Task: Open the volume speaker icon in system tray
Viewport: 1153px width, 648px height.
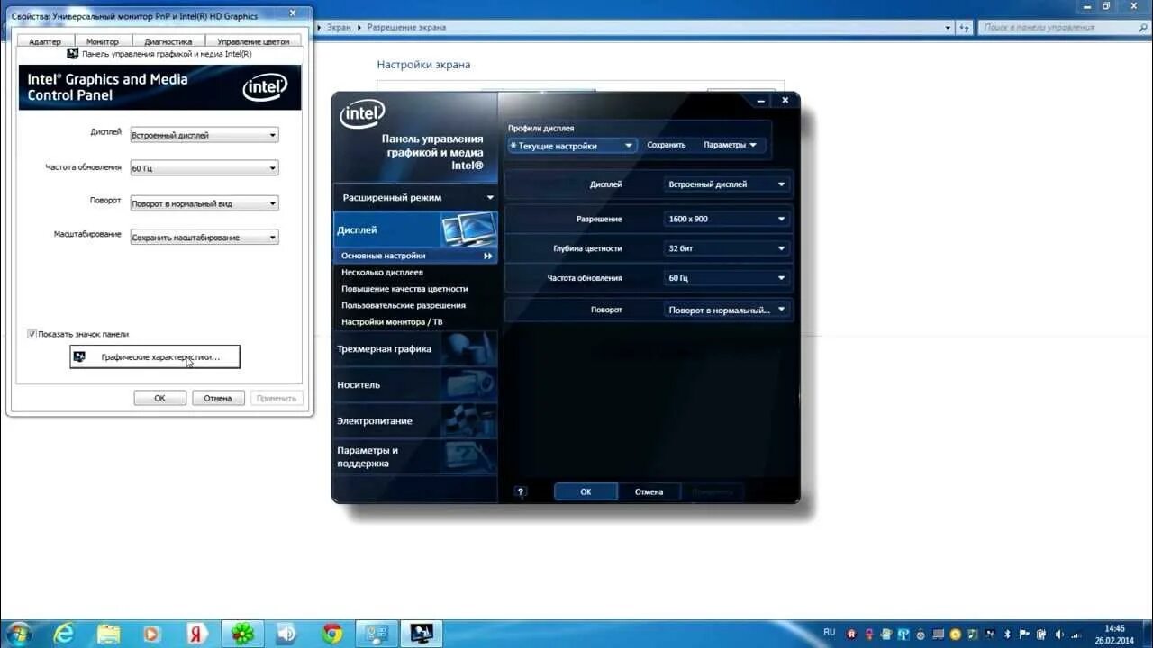Action: click(1058, 634)
